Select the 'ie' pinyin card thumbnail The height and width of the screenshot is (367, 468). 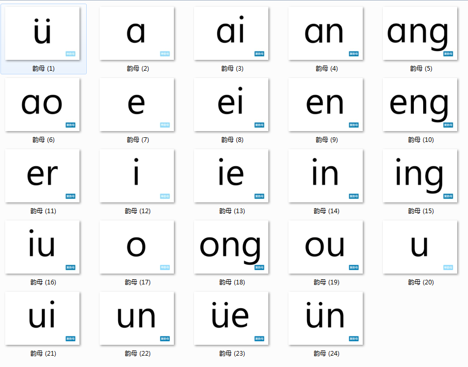tap(231, 175)
